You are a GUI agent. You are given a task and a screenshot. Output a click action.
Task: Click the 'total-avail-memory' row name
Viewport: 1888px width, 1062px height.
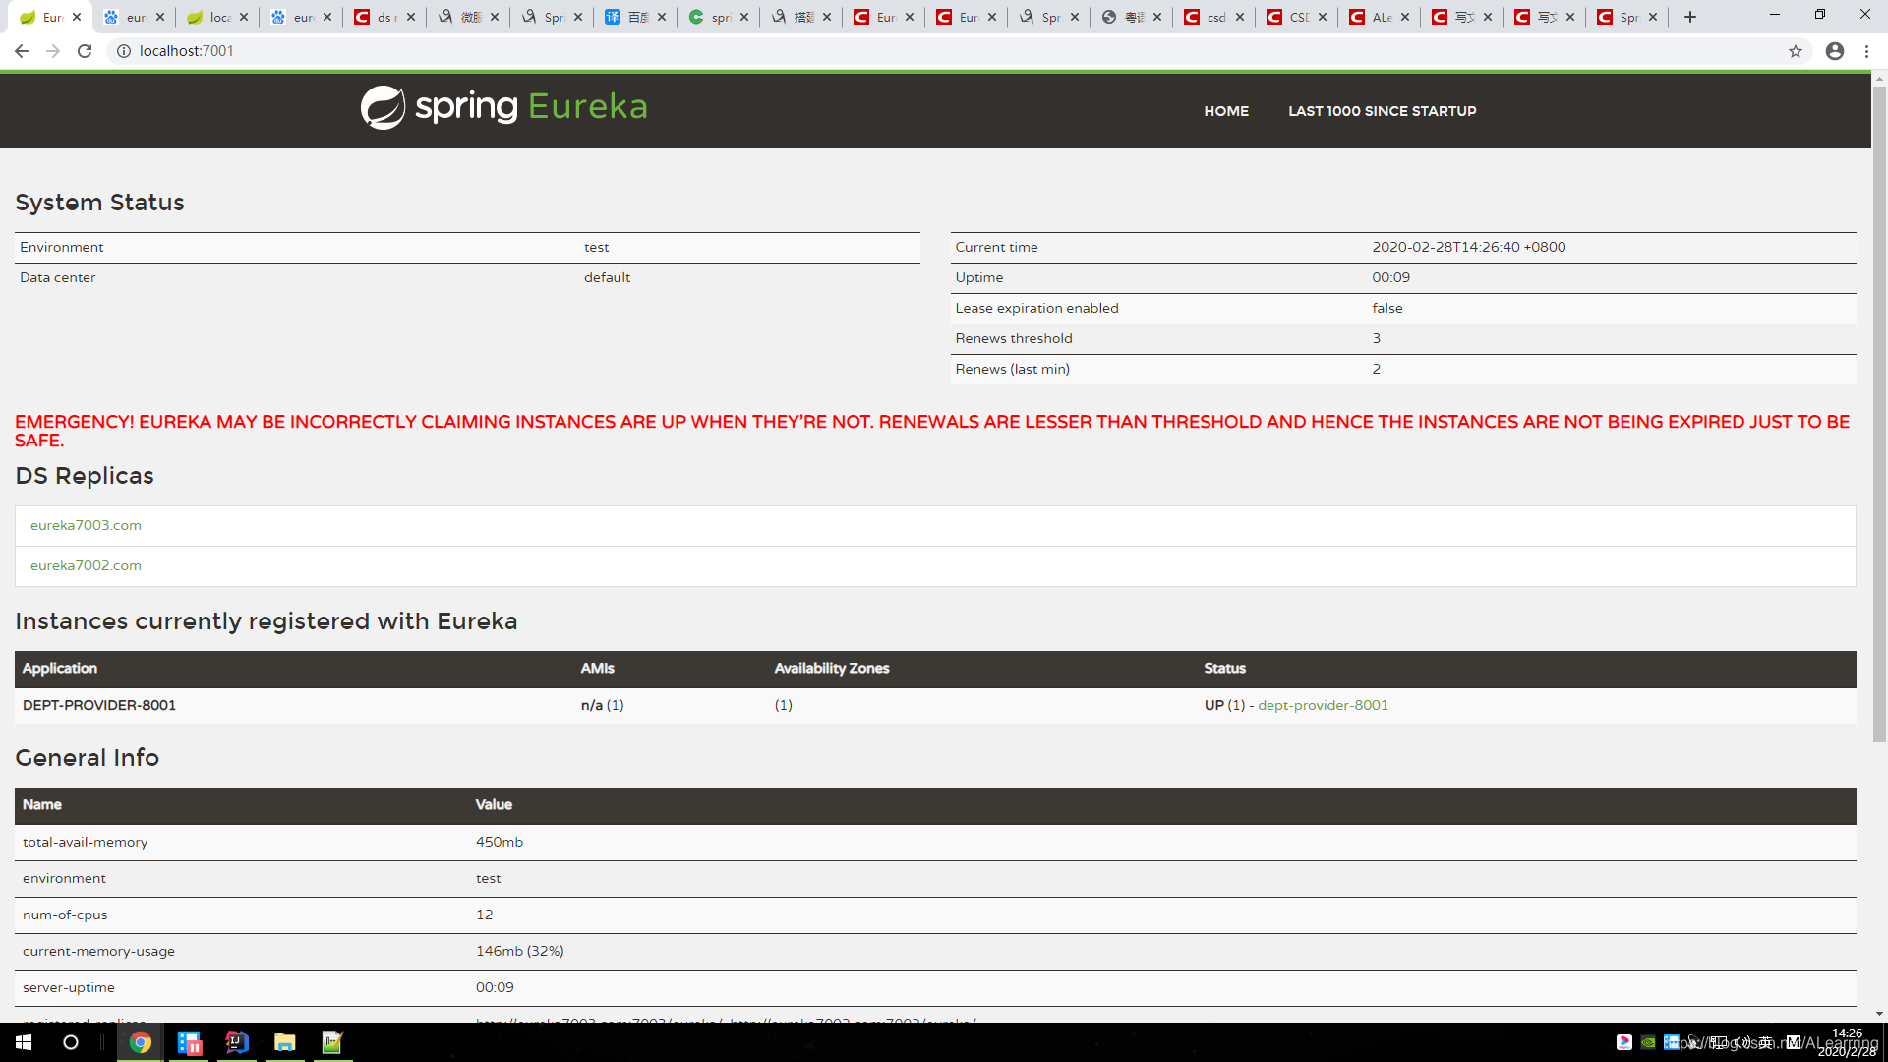pyautogui.click(x=86, y=842)
